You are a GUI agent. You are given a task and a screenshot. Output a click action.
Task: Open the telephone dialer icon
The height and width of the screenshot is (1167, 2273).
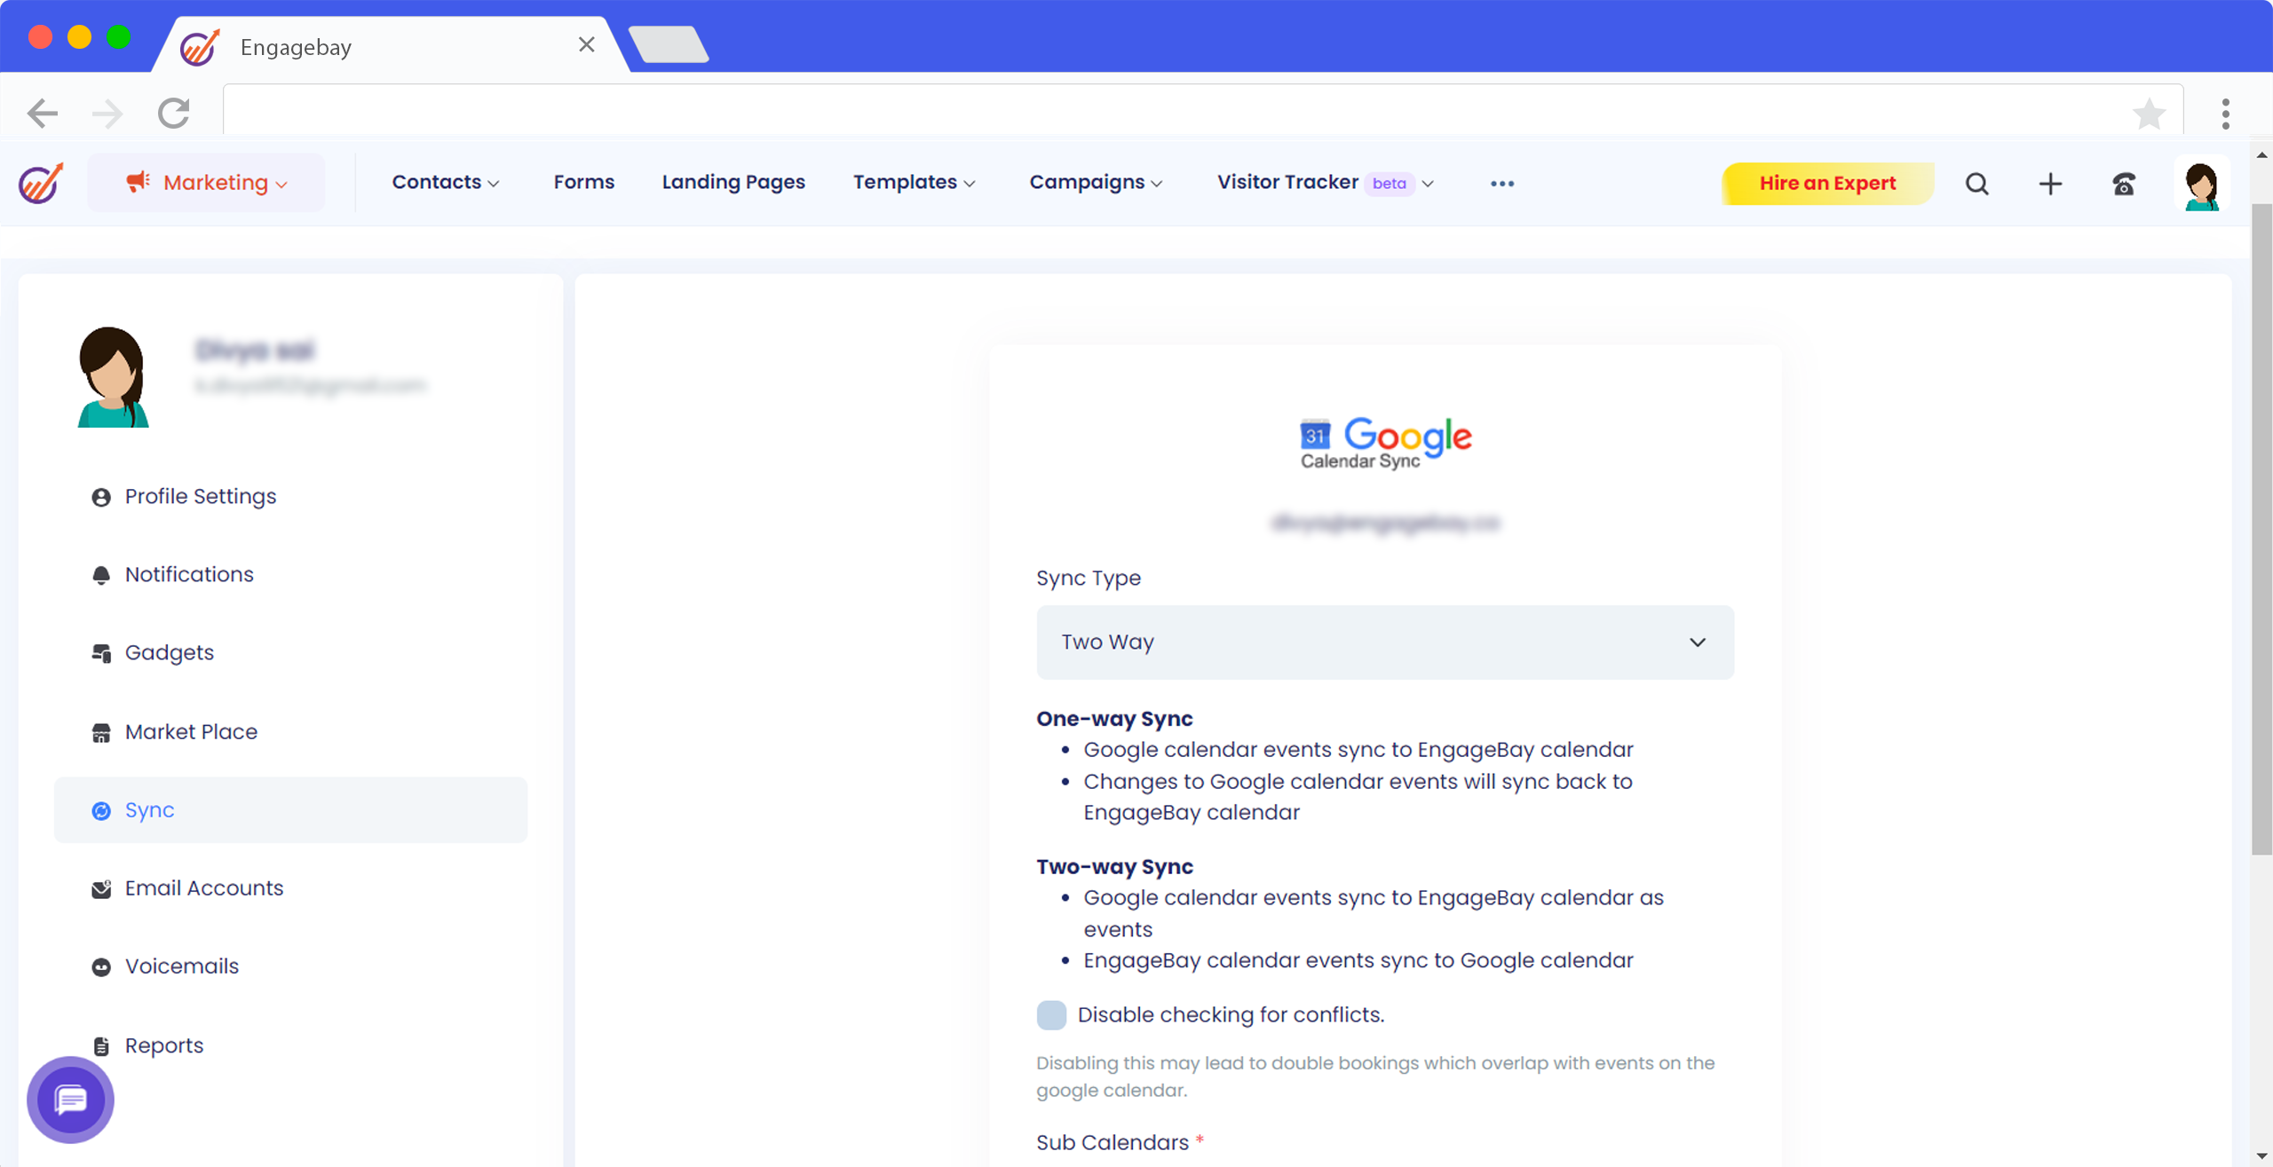point(2124,184)
